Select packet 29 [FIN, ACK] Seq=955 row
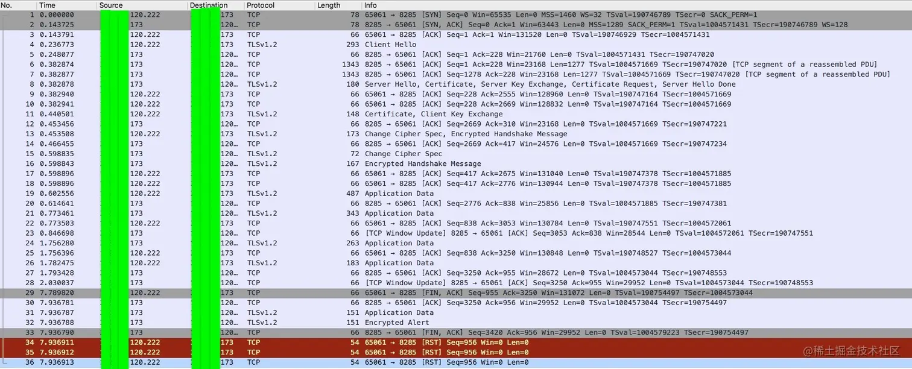This screenshot has height=369, width=912. (456, 292)
